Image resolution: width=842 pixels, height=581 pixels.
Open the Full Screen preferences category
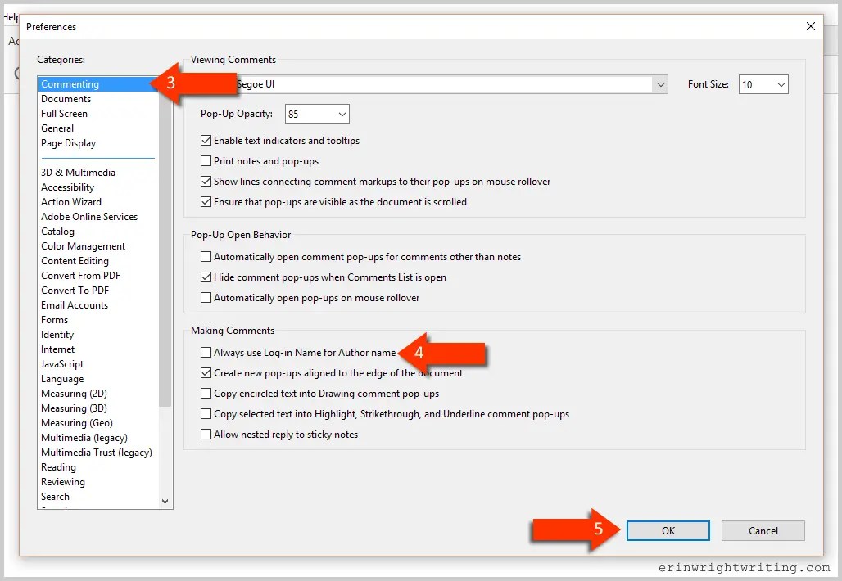[x=64, y=113]
